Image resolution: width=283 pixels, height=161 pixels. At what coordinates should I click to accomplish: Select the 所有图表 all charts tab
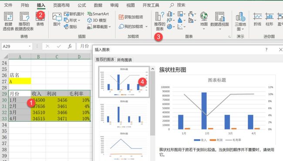(125, 60)
